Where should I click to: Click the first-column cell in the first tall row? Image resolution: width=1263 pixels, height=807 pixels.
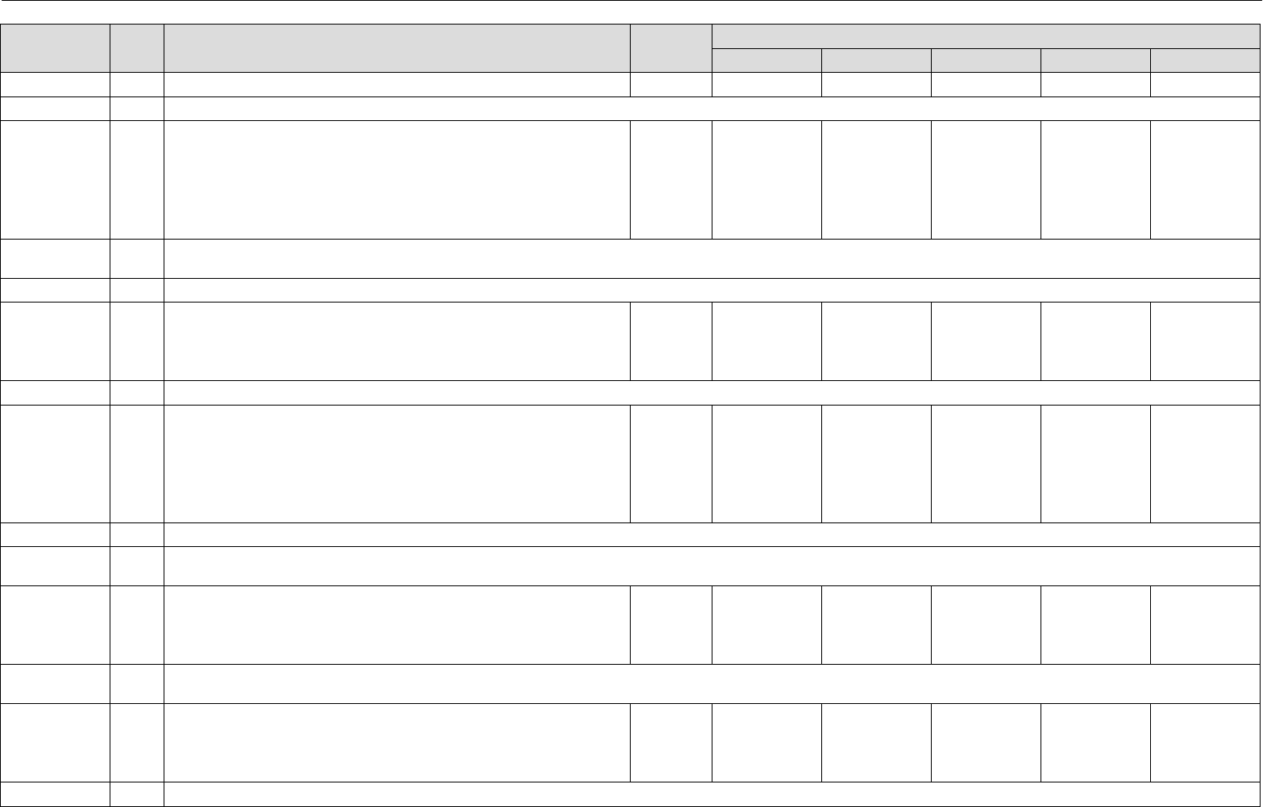(55, 180)
